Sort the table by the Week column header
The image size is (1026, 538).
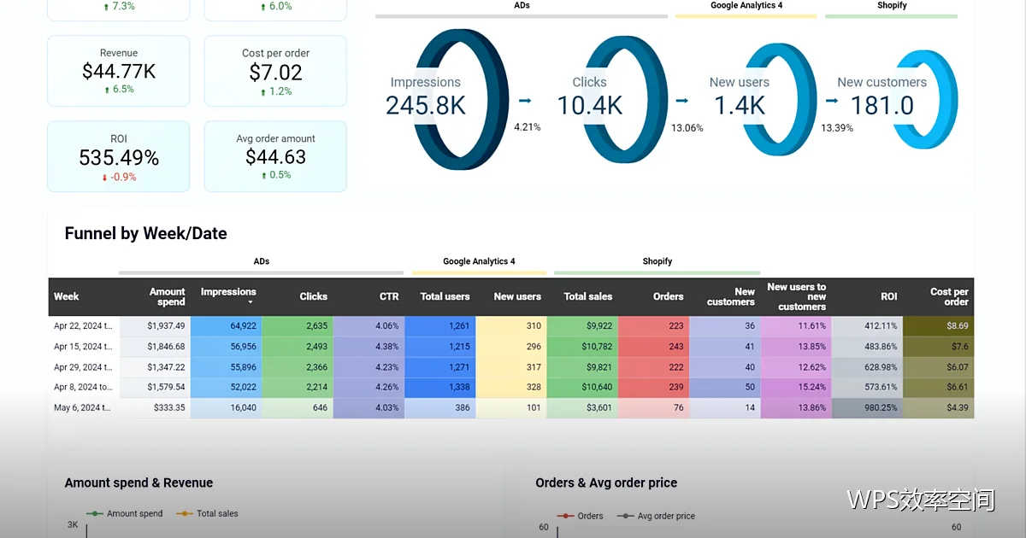tap(67, 296)
